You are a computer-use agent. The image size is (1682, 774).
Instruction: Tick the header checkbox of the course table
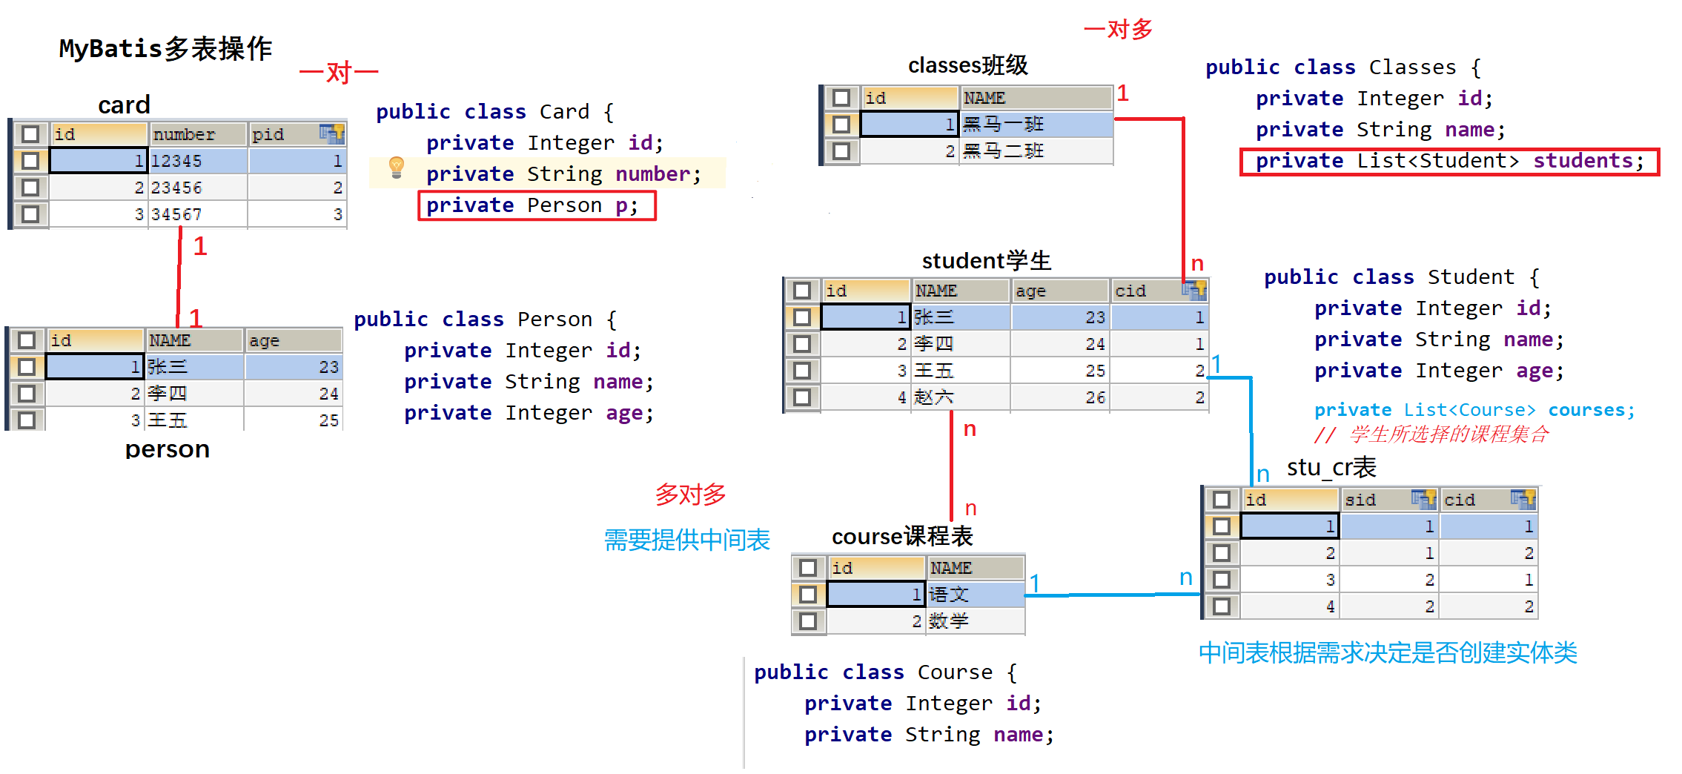[x=808, y=568]
